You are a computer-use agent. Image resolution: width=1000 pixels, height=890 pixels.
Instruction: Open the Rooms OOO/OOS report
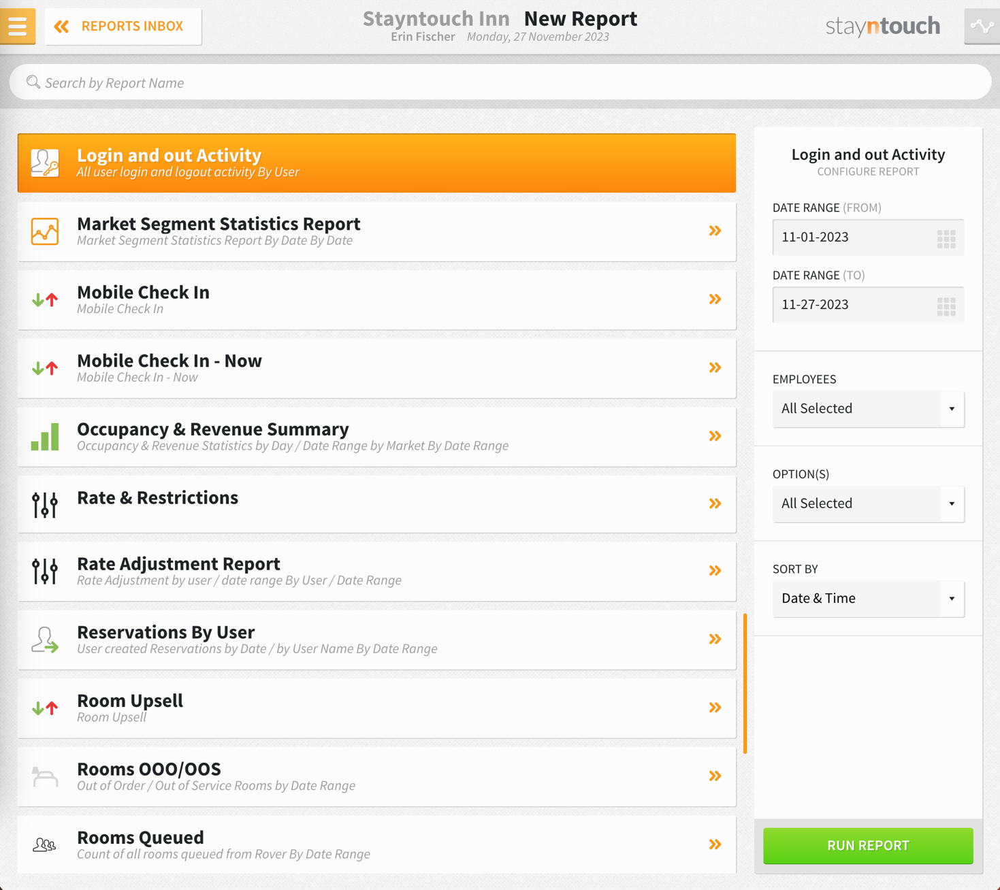point(376,777)
